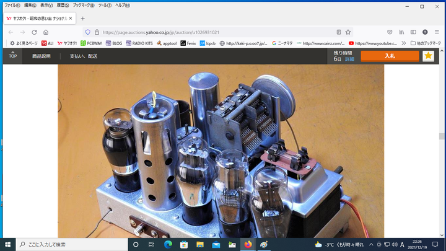Open the 履歴(S) history menu
This screenshot has height=251, width=446.
coord(63,5)
